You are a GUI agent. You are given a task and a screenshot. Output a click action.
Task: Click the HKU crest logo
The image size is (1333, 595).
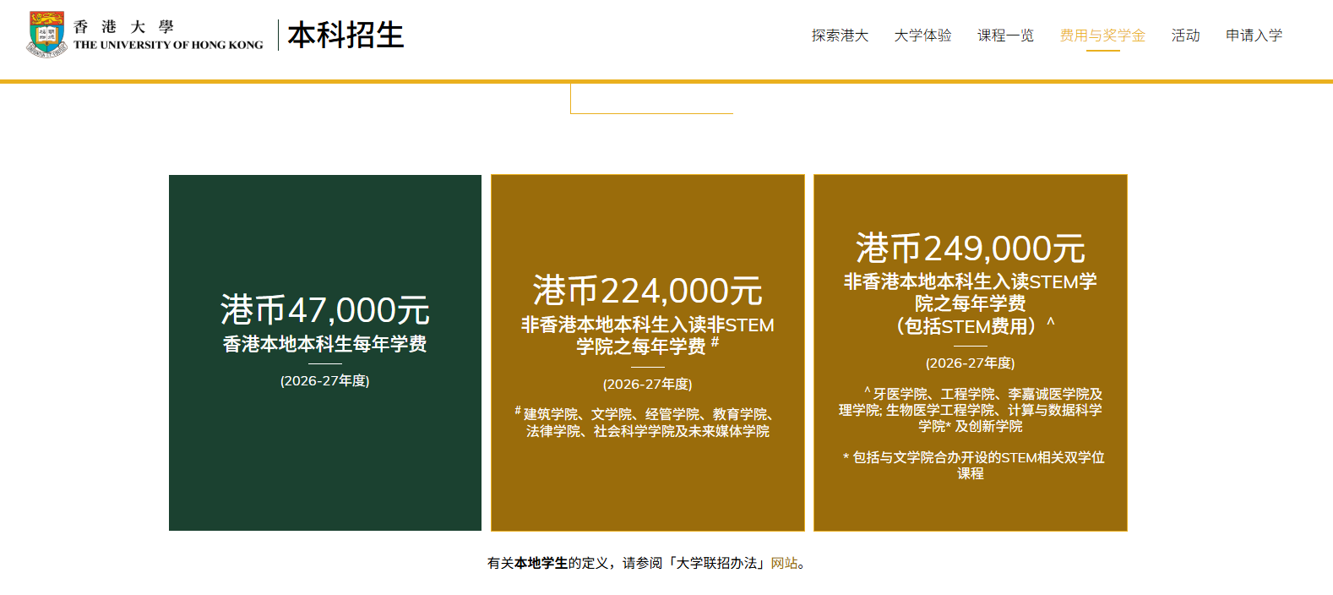tap(46, 34)
